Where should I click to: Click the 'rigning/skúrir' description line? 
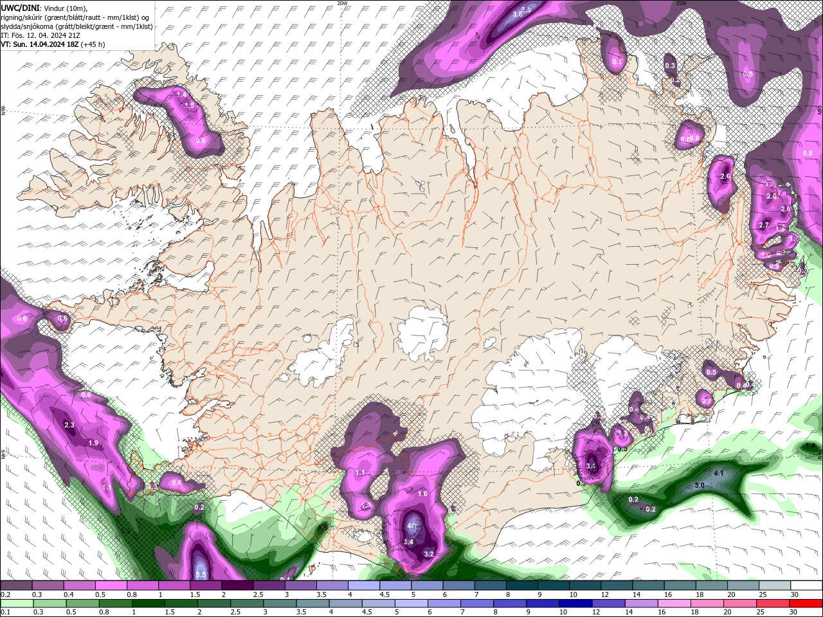[x=75, y=17]
